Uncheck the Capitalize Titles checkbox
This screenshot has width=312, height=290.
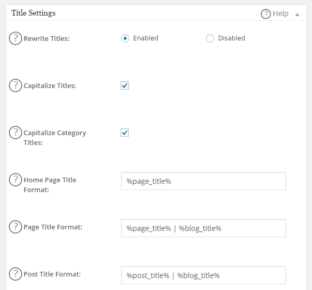[125, 85]
